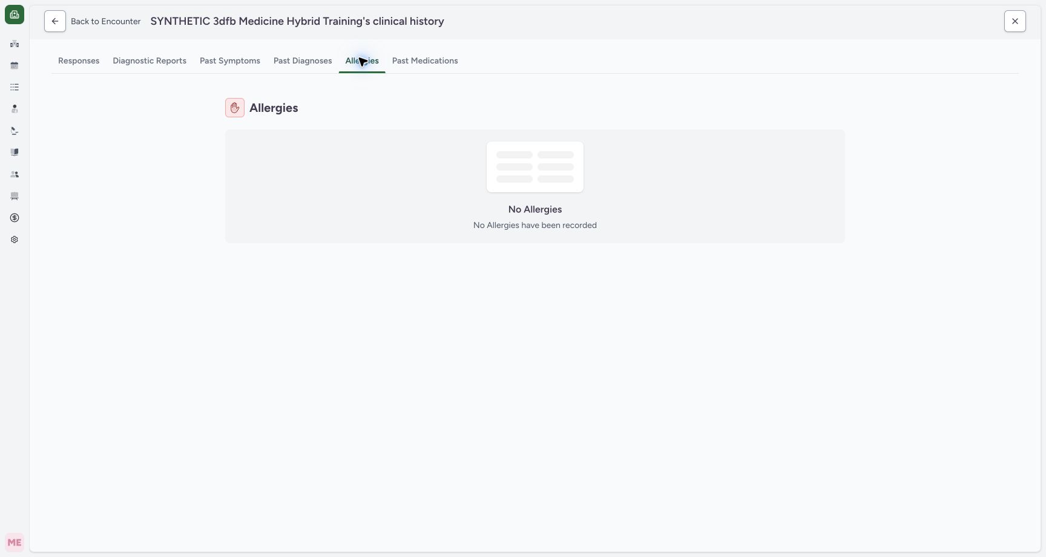Screen dimensions: 1046x557
Task: Close the clinical history panel
Action: click(x=1015, y=21)
